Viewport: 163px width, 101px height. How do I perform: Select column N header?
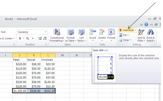click(x=76, y=55)
